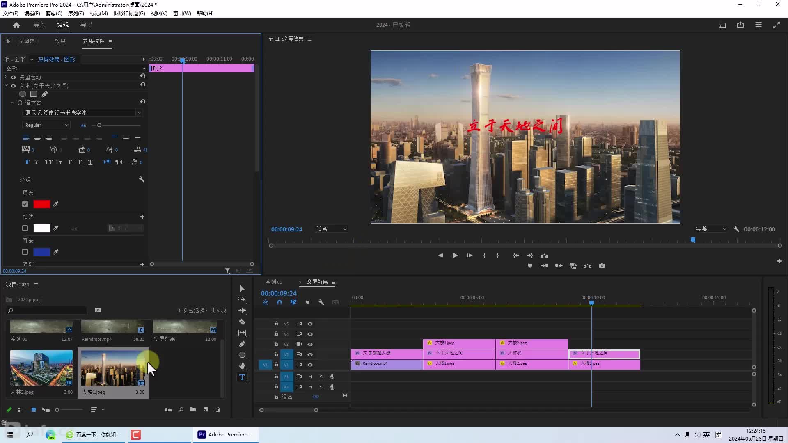Image resolution: width=788 pixels, height=443 pixels.
Task: Enable the stroke checkbox
Action: [x=25, y=228]
